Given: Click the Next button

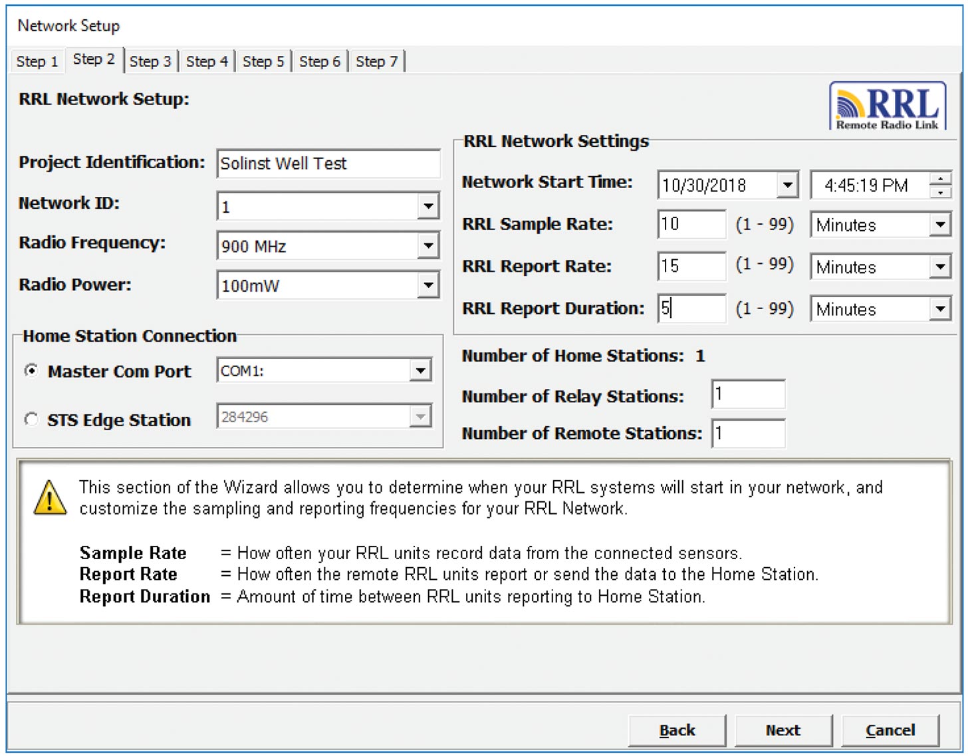Looking at the screenshot, I should 783,729.
